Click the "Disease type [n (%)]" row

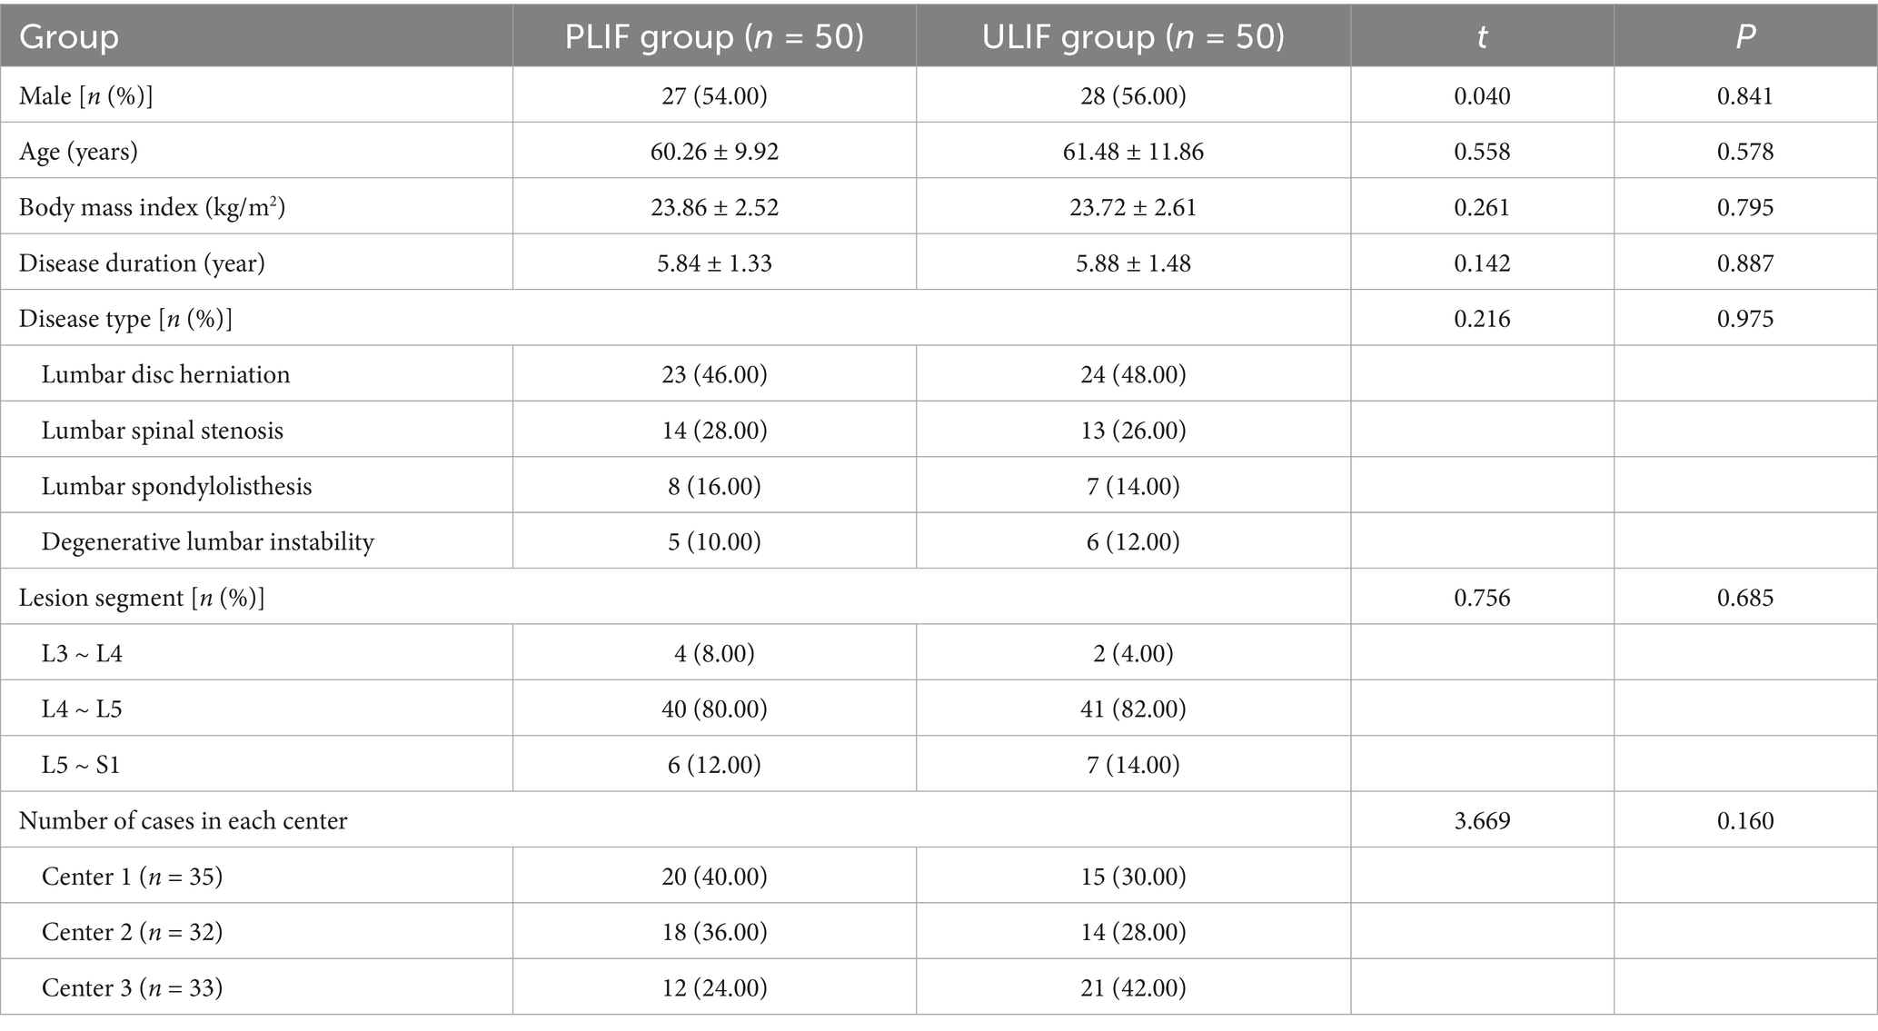coord(125,319)
